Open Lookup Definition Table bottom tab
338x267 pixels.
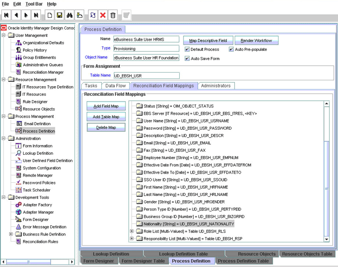pos(183,254)
